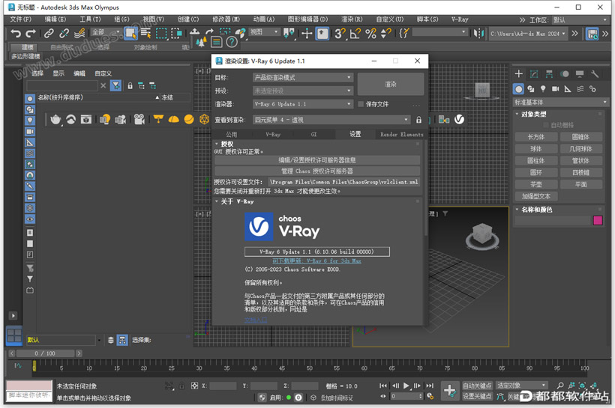Create a 长方体 box primitive
The height and width of the screenshot is (408, 615).
[536, 137]
